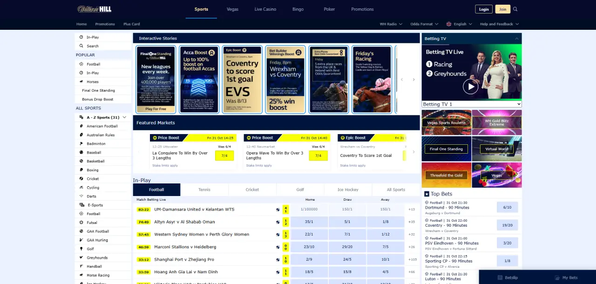
Task: Switch to the Live Casino tab
Action: [265, 9]
